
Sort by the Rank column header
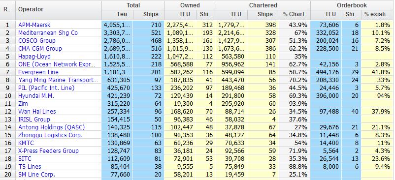tap(8, 10)
